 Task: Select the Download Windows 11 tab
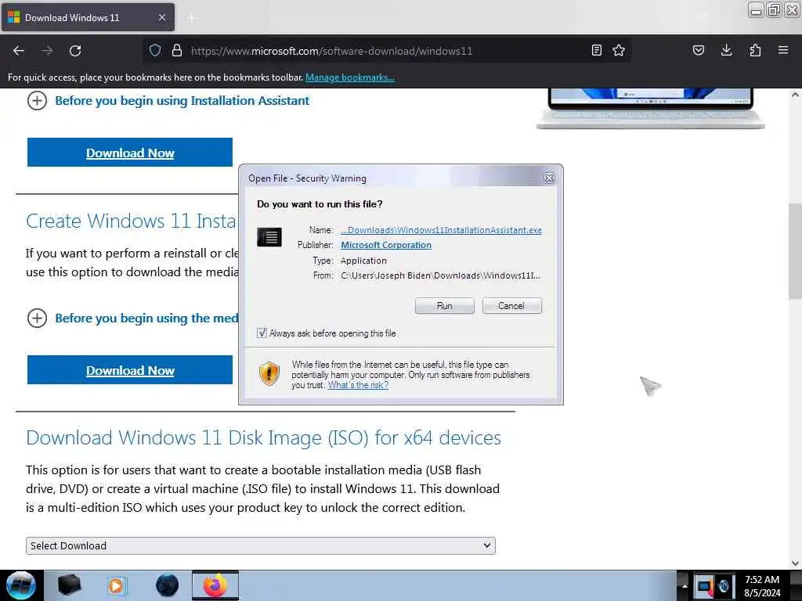(x=88, y=17)
